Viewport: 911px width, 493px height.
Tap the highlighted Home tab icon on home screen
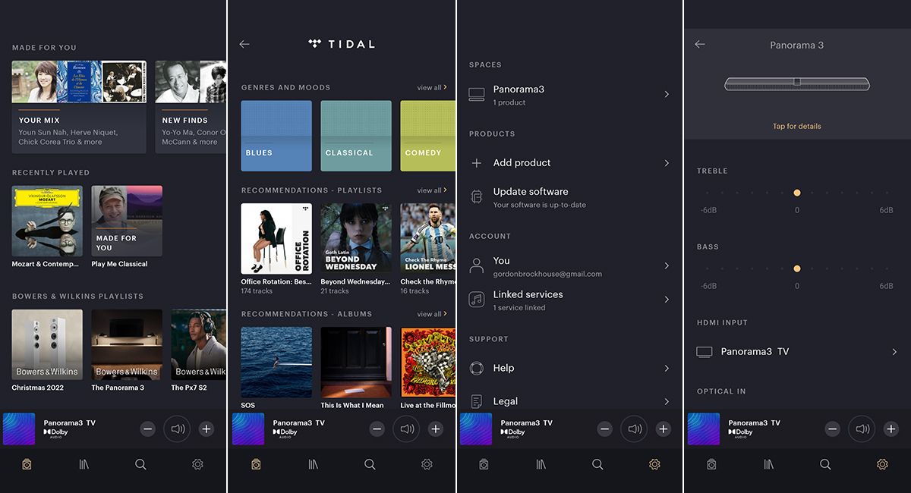[27, 464]
